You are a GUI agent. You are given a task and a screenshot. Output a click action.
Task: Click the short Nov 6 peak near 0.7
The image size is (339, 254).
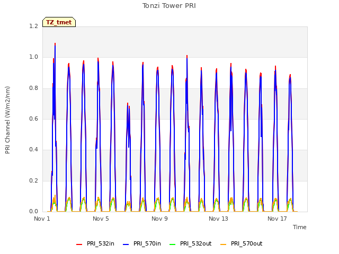pos(128,104)
